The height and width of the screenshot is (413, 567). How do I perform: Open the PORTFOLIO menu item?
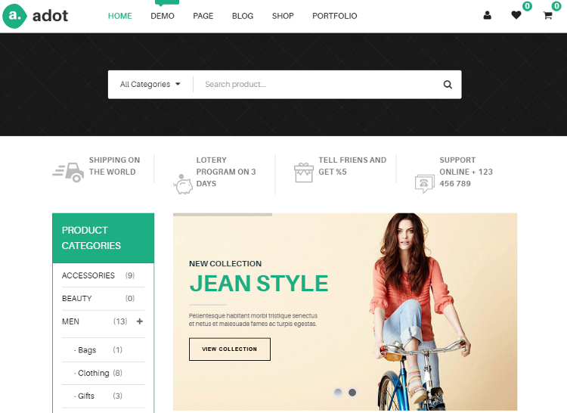coord(334,16)
